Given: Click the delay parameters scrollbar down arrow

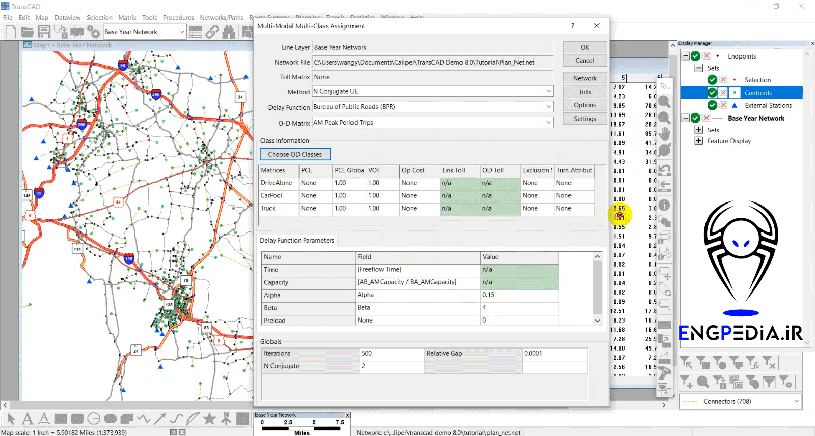Looking at the screenshot, I should click(x=597, y=321).
